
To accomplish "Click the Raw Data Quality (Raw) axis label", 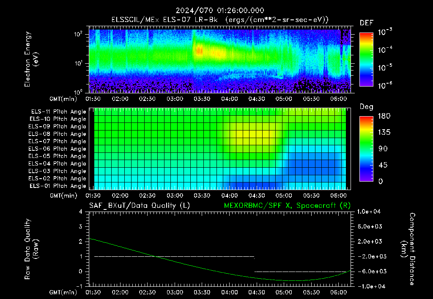I will point(31,249).
